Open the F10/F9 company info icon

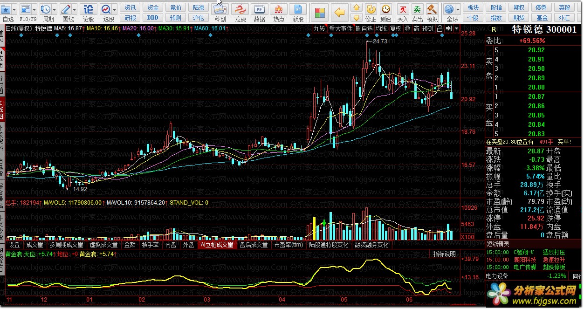tap(25, 9)
